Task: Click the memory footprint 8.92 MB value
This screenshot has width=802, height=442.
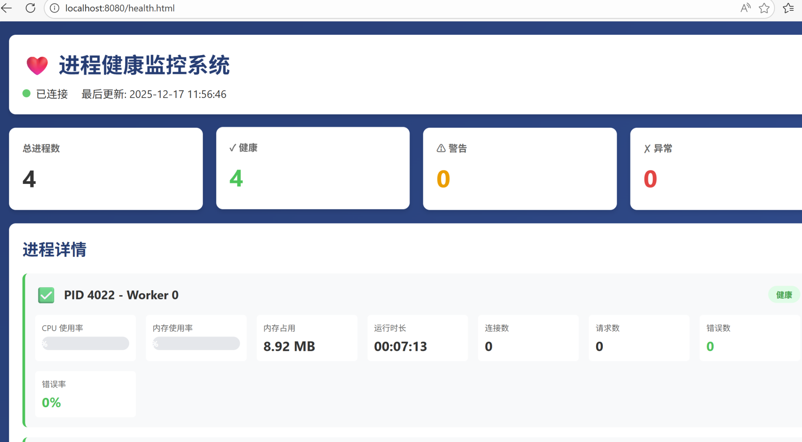Action: coord(289,346)
